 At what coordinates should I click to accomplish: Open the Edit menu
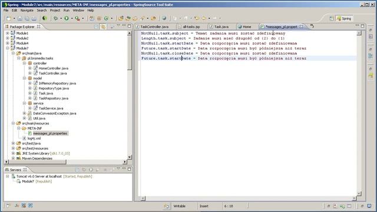pos(14,11)
